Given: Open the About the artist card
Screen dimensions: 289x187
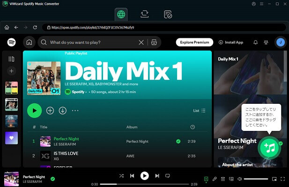Looking at the screenshot, I should 250,162.
